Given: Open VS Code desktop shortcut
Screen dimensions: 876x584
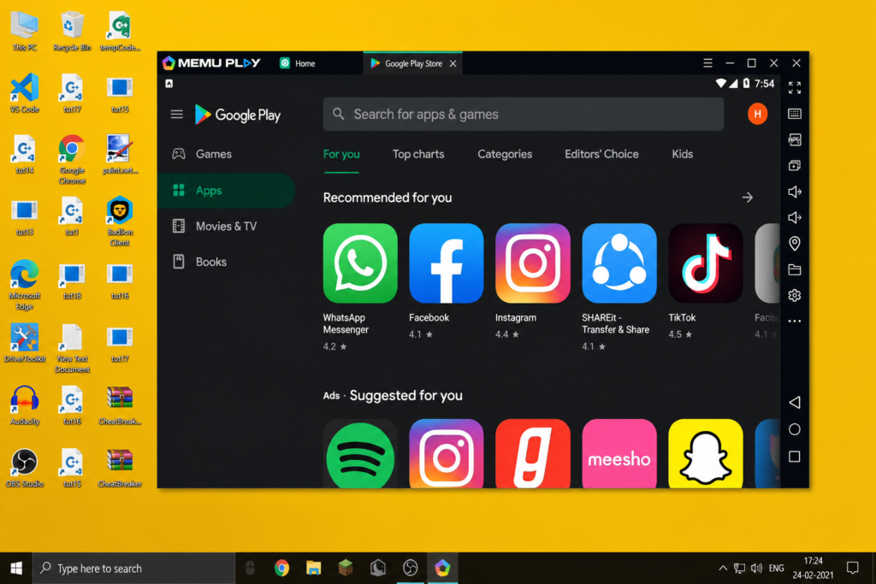Looking at the screenshot, I should point(25,92).
